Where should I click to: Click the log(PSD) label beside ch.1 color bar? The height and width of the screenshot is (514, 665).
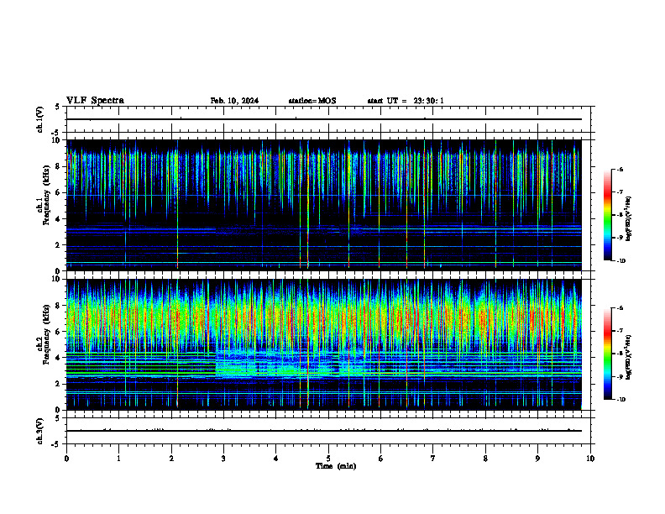pos(629,218)
